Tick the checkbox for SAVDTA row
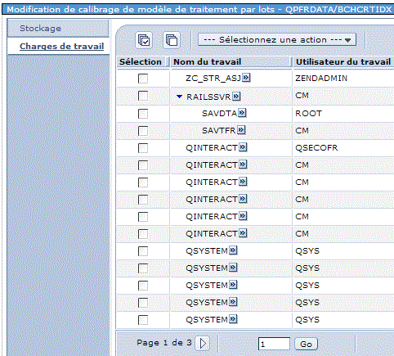This screenshot has height=356, width=394. (x=143, y=114)
